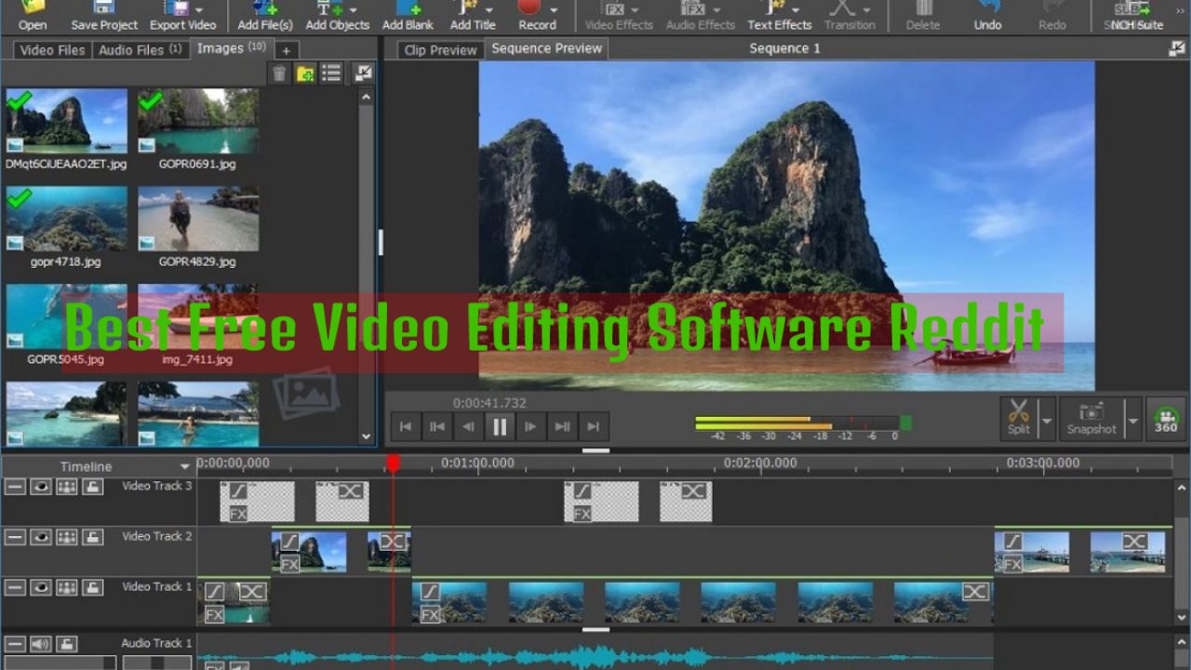
Task: Click the Export Video toolbar icon
Action: (182, 15)
